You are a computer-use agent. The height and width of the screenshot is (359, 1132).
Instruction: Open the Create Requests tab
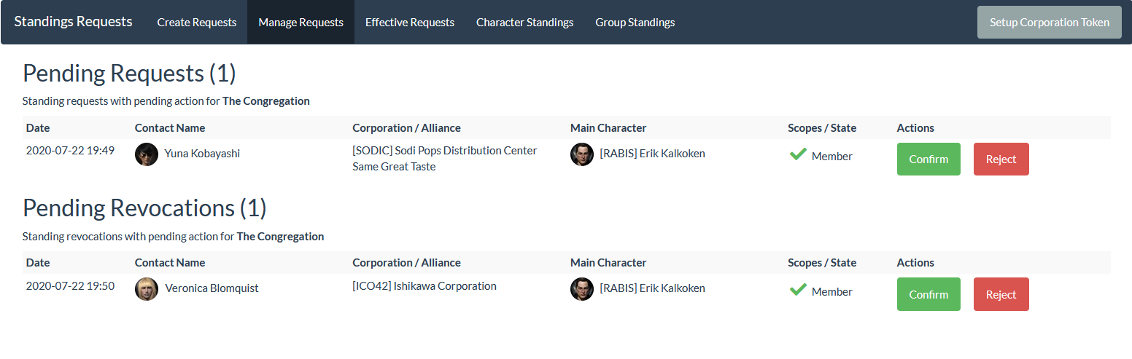click(197, 23)
